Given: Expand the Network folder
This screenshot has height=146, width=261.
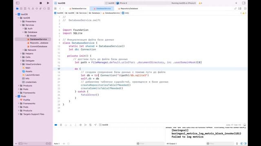Looking at the screenshot, I should coord(23,50).
